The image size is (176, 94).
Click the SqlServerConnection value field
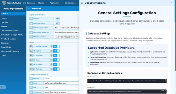tap(66, 28)
